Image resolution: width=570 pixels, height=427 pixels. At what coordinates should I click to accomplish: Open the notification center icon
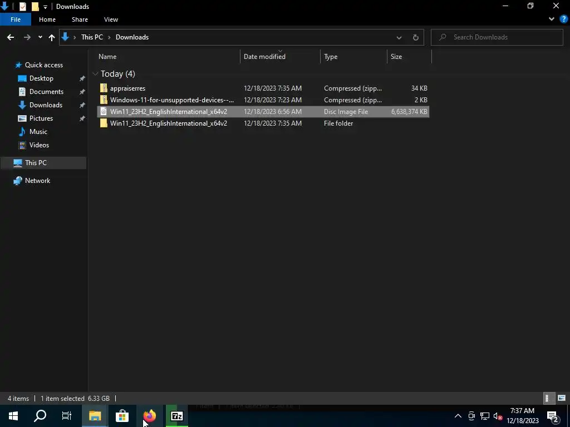[x=553, y=416]
